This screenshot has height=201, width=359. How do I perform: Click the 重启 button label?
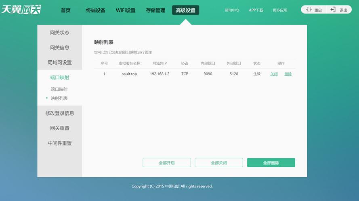point(318,10)
